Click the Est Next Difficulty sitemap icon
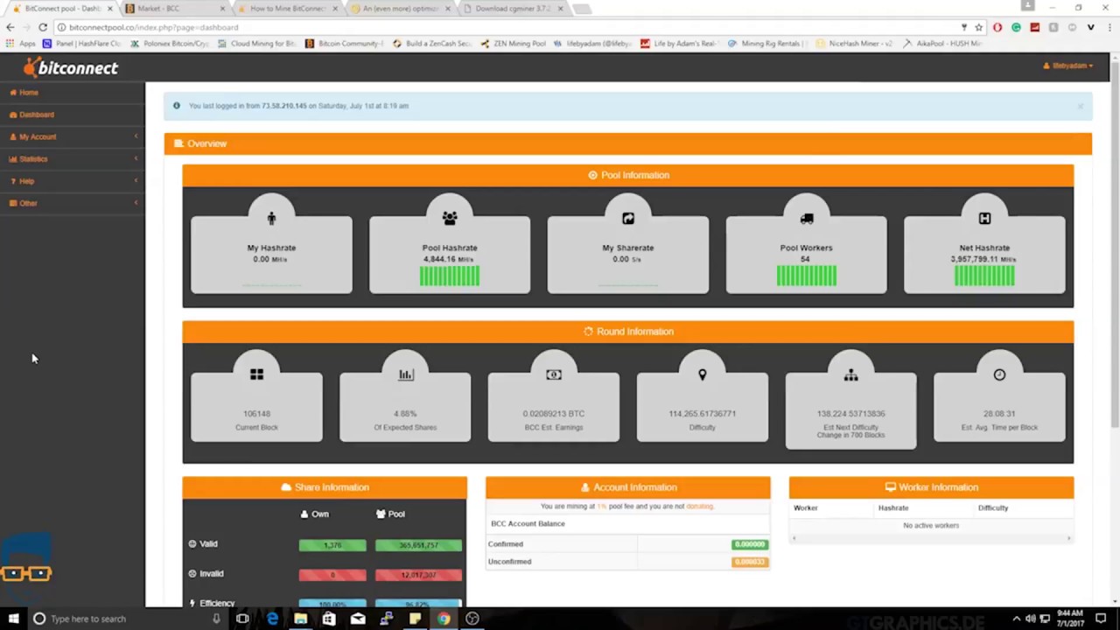The image size is (1120, 630). tap(850, 374)
